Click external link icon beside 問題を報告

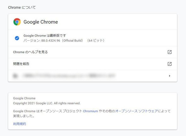coord(170,64)
